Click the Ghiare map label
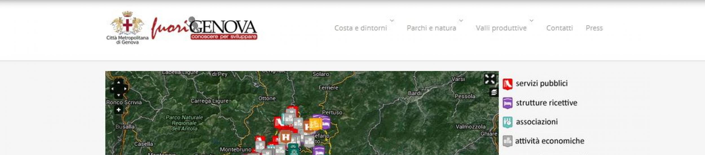 [x=489, y=134]
